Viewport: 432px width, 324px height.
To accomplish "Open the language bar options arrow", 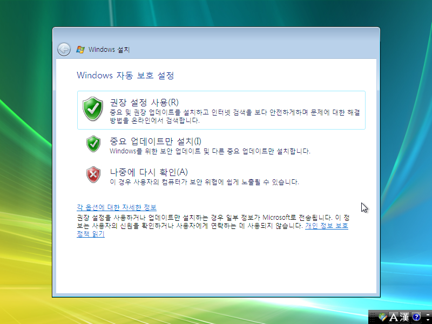I will [428, 320].
